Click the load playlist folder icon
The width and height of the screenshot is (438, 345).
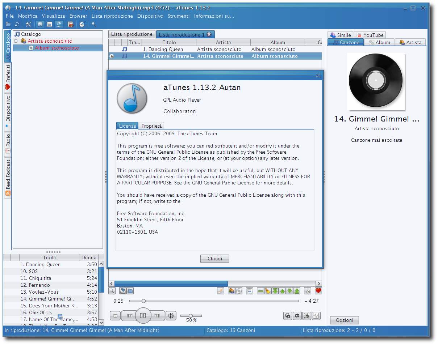click(x=130, y=291)
